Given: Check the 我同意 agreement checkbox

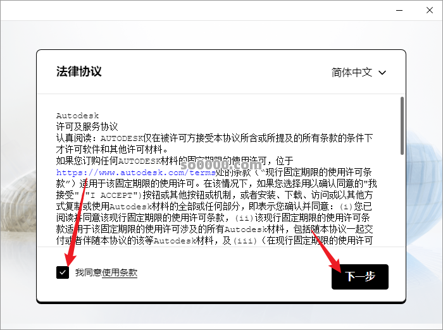Looking at the screenshot, I should tap(63, 272).
